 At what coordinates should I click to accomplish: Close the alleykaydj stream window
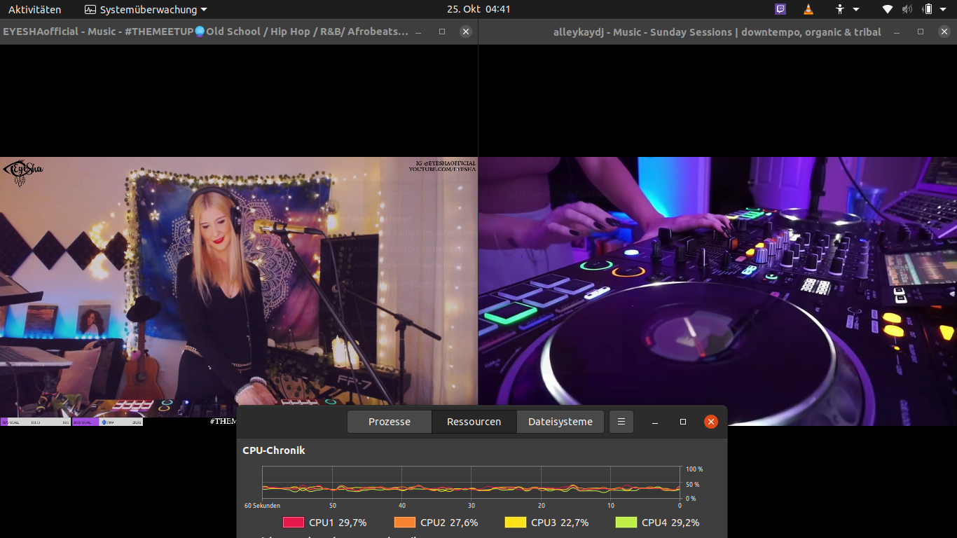[944, 32]
